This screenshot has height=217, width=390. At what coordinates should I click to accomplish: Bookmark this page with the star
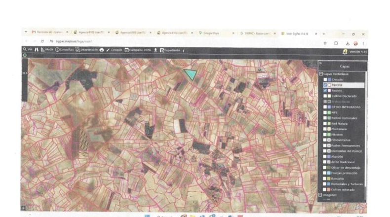coord(325,43)
